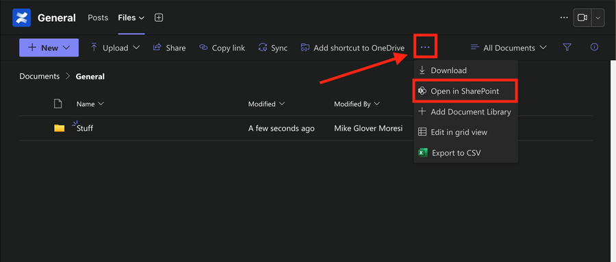Select Export to CSV
616x262 pixels.
(466, 153)
